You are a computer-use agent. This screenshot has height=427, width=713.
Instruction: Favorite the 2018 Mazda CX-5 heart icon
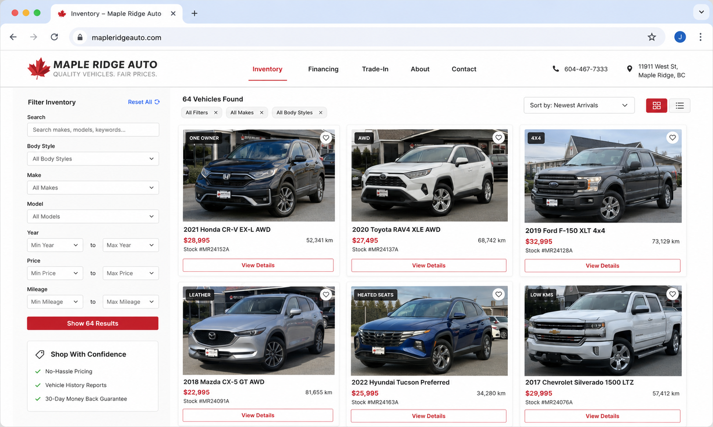point(326,295)
